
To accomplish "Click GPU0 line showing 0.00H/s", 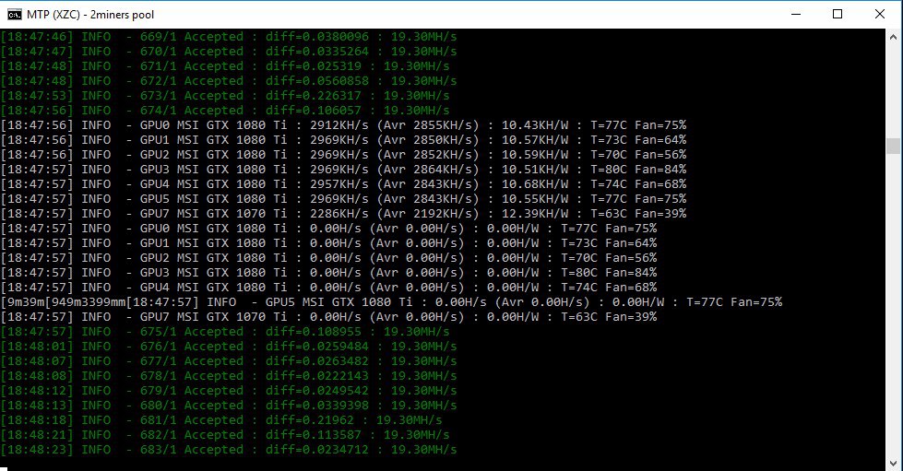I will [x=329, y=229].
